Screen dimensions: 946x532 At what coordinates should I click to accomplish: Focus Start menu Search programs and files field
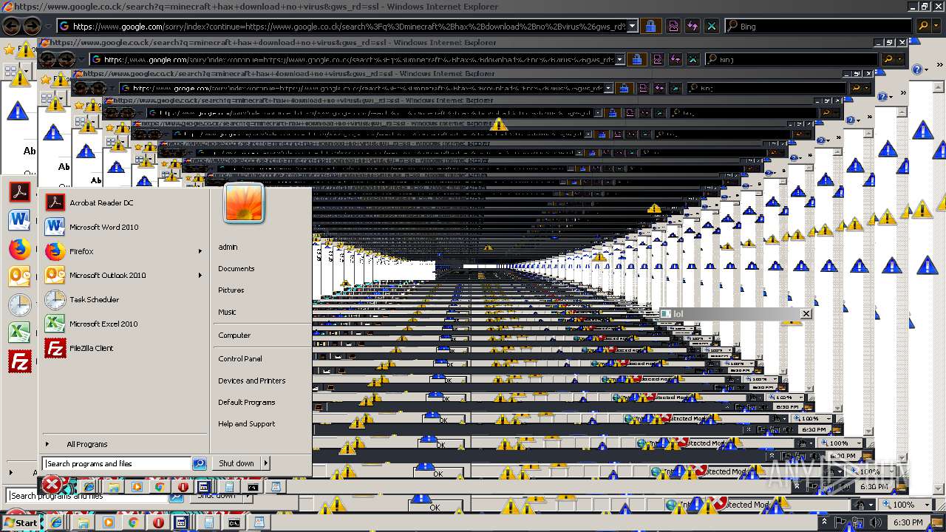[117, 464]
